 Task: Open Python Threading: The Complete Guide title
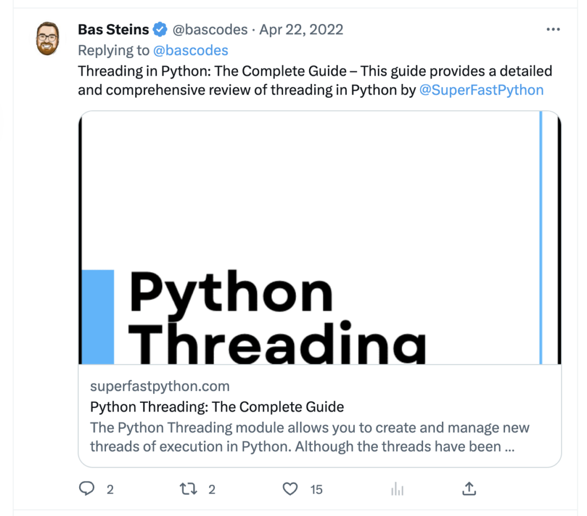(217, 408)
